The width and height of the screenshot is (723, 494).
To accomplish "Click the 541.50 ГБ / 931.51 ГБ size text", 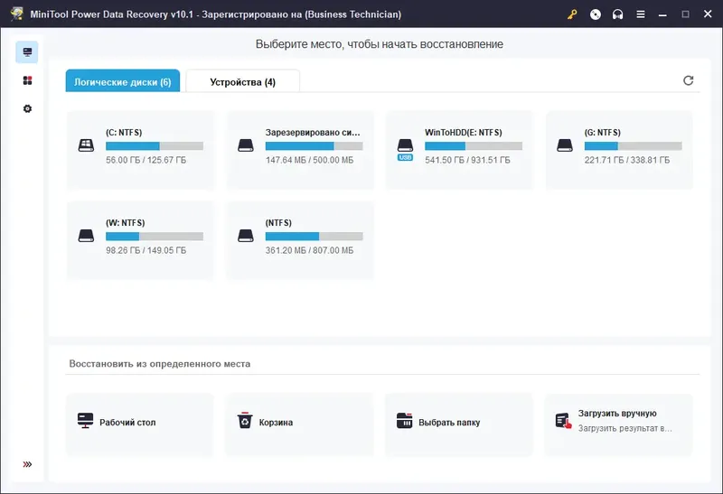I will pos(467,160).
